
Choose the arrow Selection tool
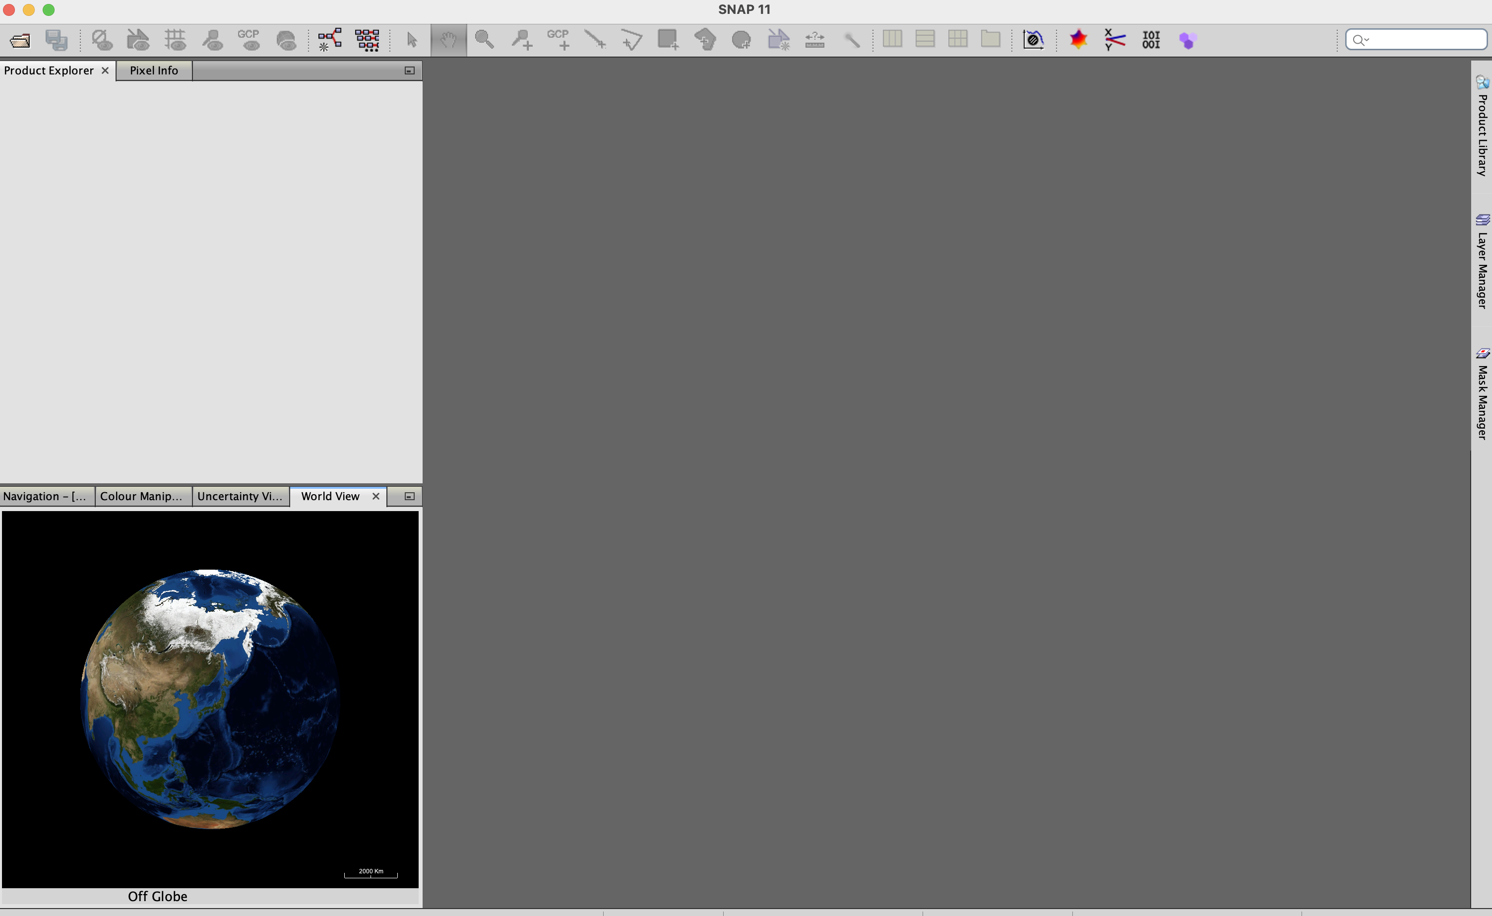(x=412, y=40)
